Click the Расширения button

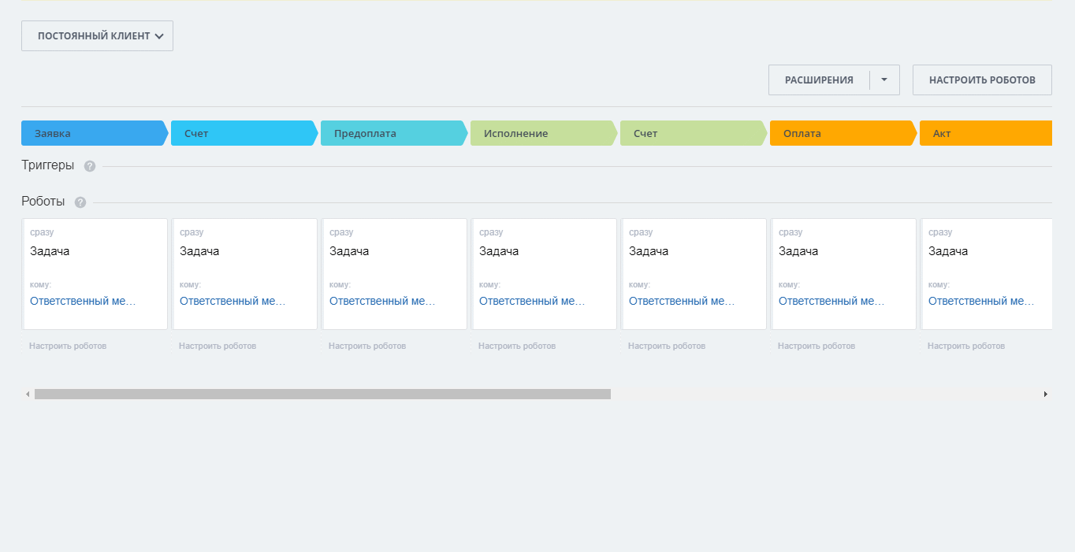pyautogui.click(x=819, y=80)
